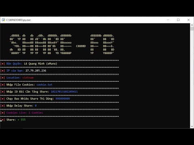Click the 'cookie.txt' file name
This screenshot has height=145, width=194.
(44, 85)
